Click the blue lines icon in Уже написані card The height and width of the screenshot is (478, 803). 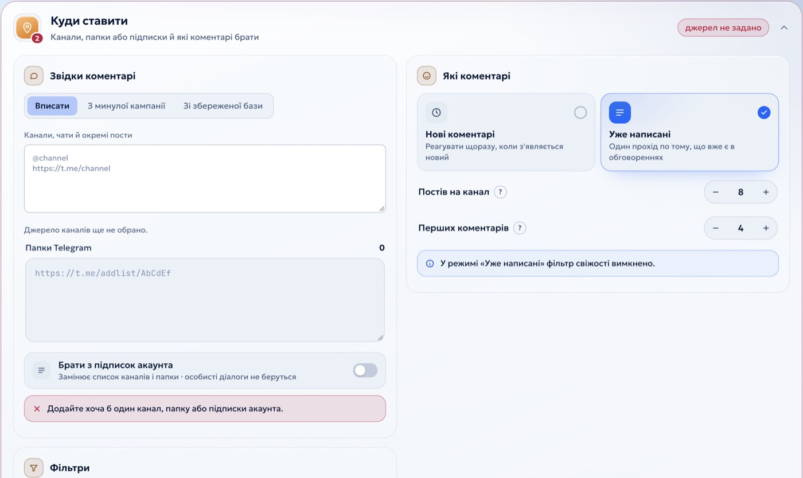click(x=620, y=112)
